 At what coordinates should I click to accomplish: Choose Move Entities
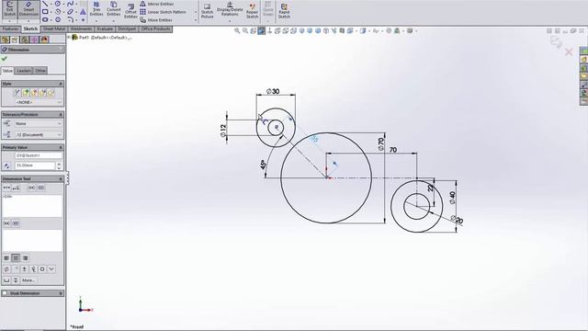[x=156, y=20]
